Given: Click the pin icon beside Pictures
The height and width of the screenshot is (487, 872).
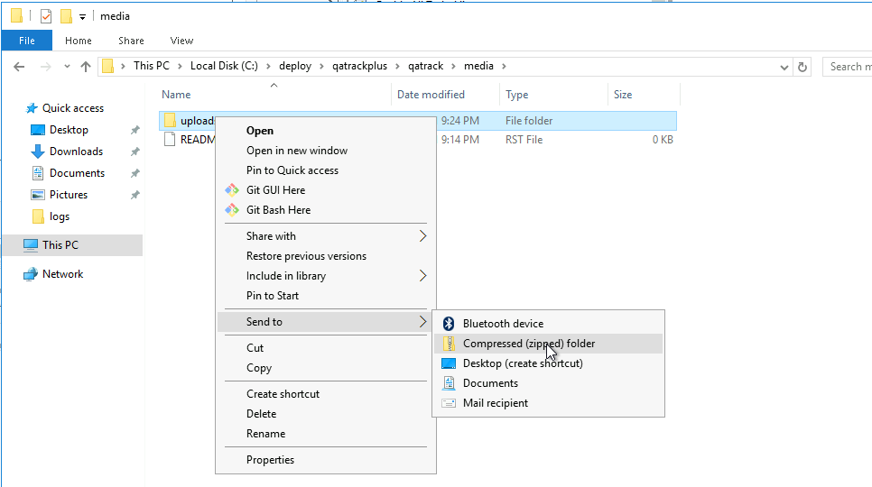Looking at the screenshot, I should pos(135,195).
